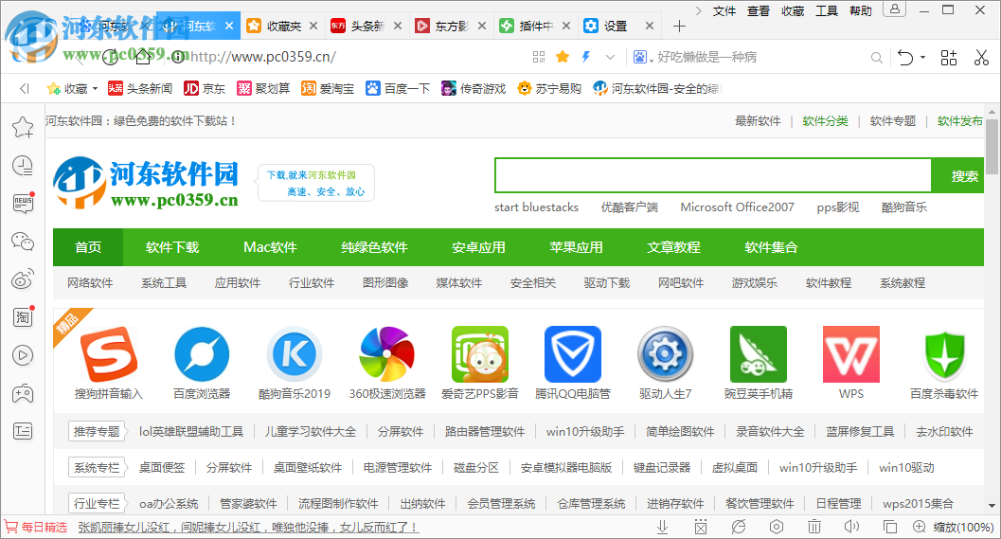The height and width of the screenshot is (539, 1001).
Task: Open the video play icon in sidebar
Action: [23, 355]
